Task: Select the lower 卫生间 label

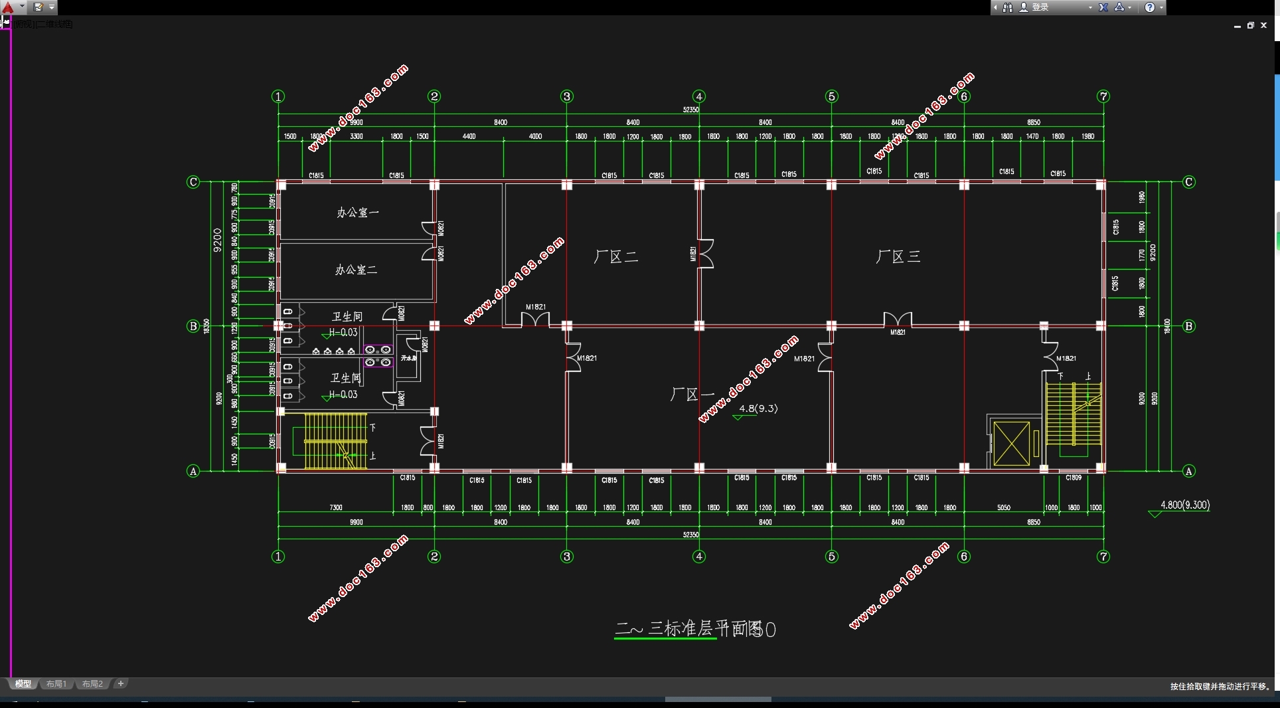Action: 346,378
